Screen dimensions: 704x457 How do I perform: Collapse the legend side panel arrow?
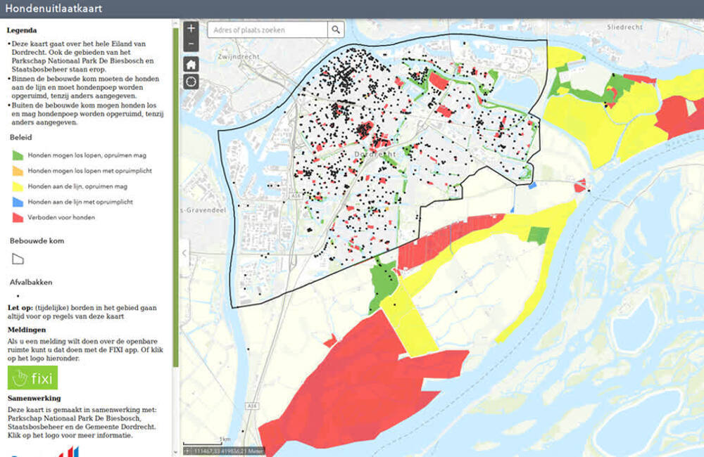tap(184, 253)
